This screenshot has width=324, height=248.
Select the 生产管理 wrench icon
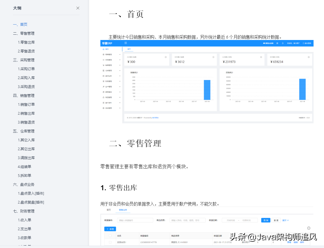click(103, 87)
